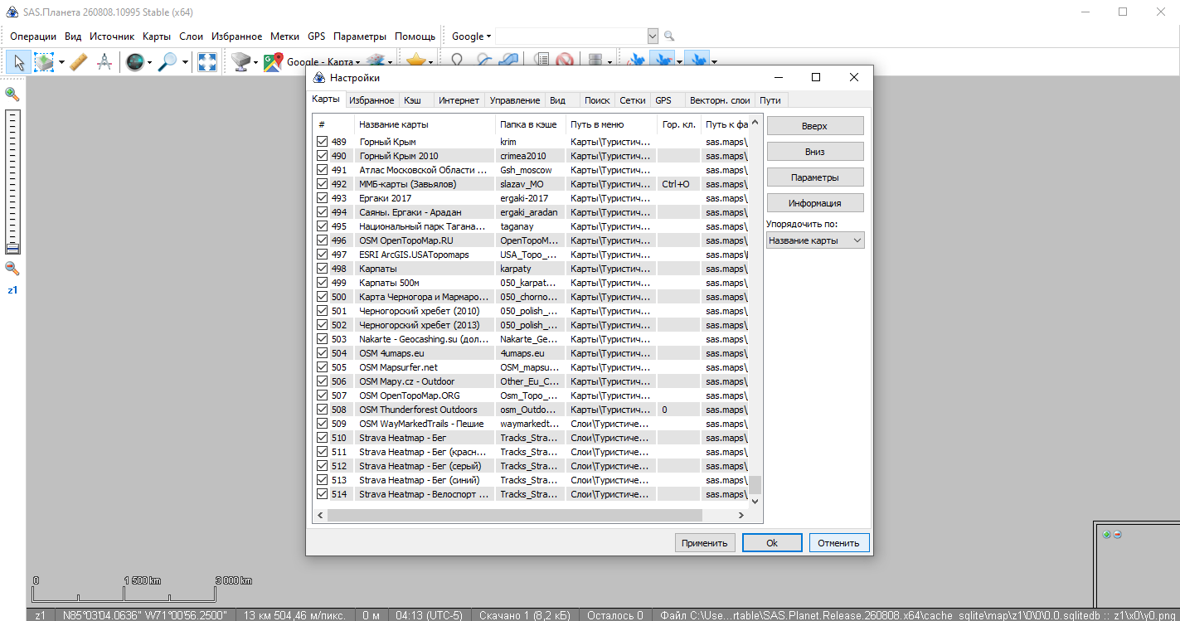
Task: Click the Google Maps pin icon
Action: coord(273,61)
